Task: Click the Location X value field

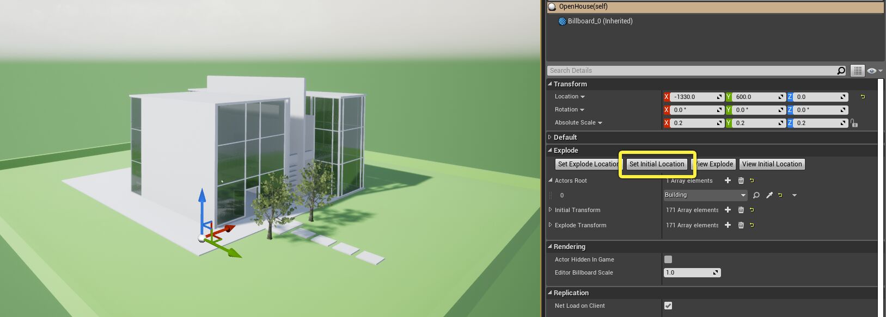Action: (693, 97)
